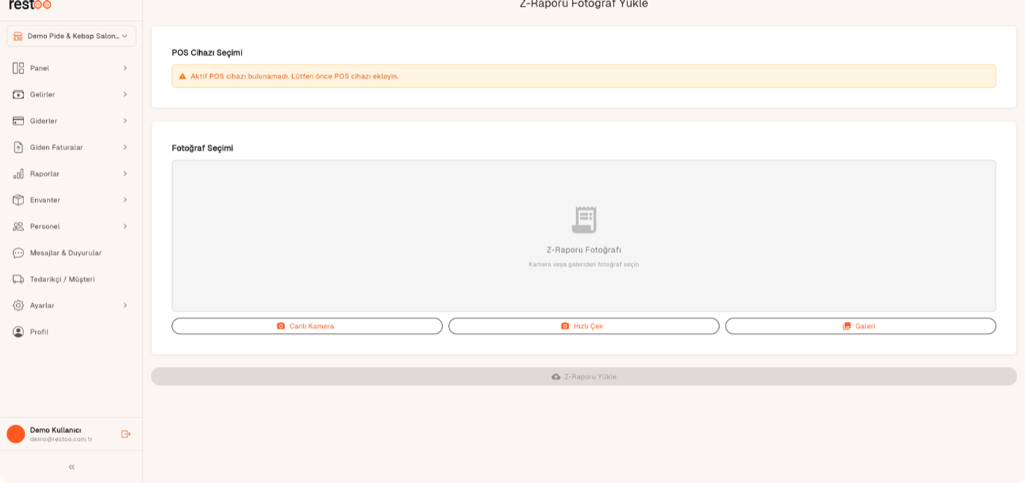Log out using the orange exit icon
Viewport: 1025px width, 483px height.
[126, 434]
